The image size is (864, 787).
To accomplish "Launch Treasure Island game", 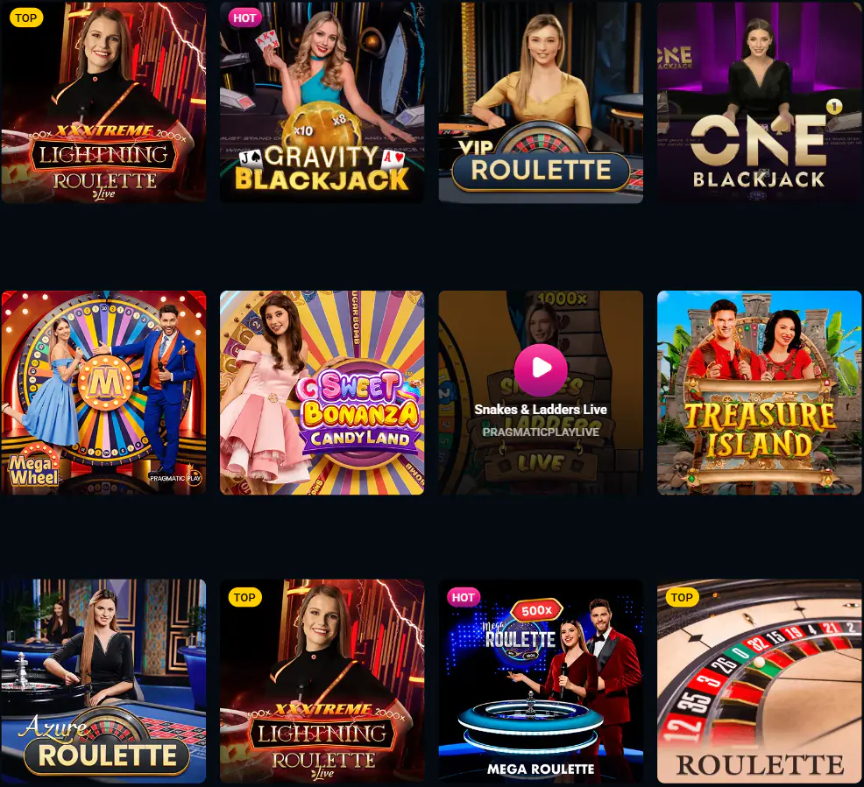I will 760,392.
